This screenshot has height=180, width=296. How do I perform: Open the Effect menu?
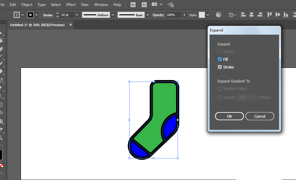[x=71, y=5]
